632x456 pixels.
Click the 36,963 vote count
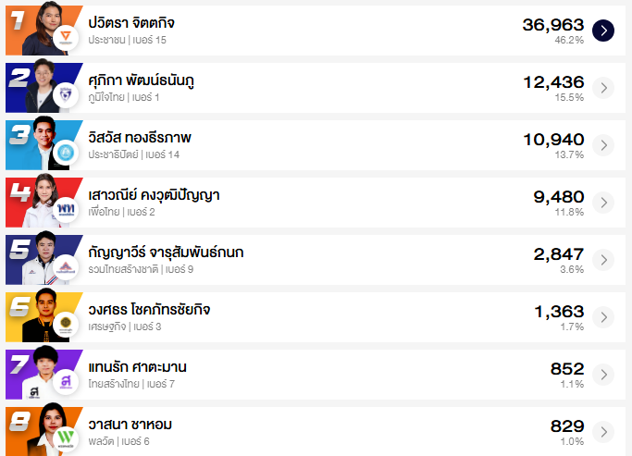click(552, 24)
